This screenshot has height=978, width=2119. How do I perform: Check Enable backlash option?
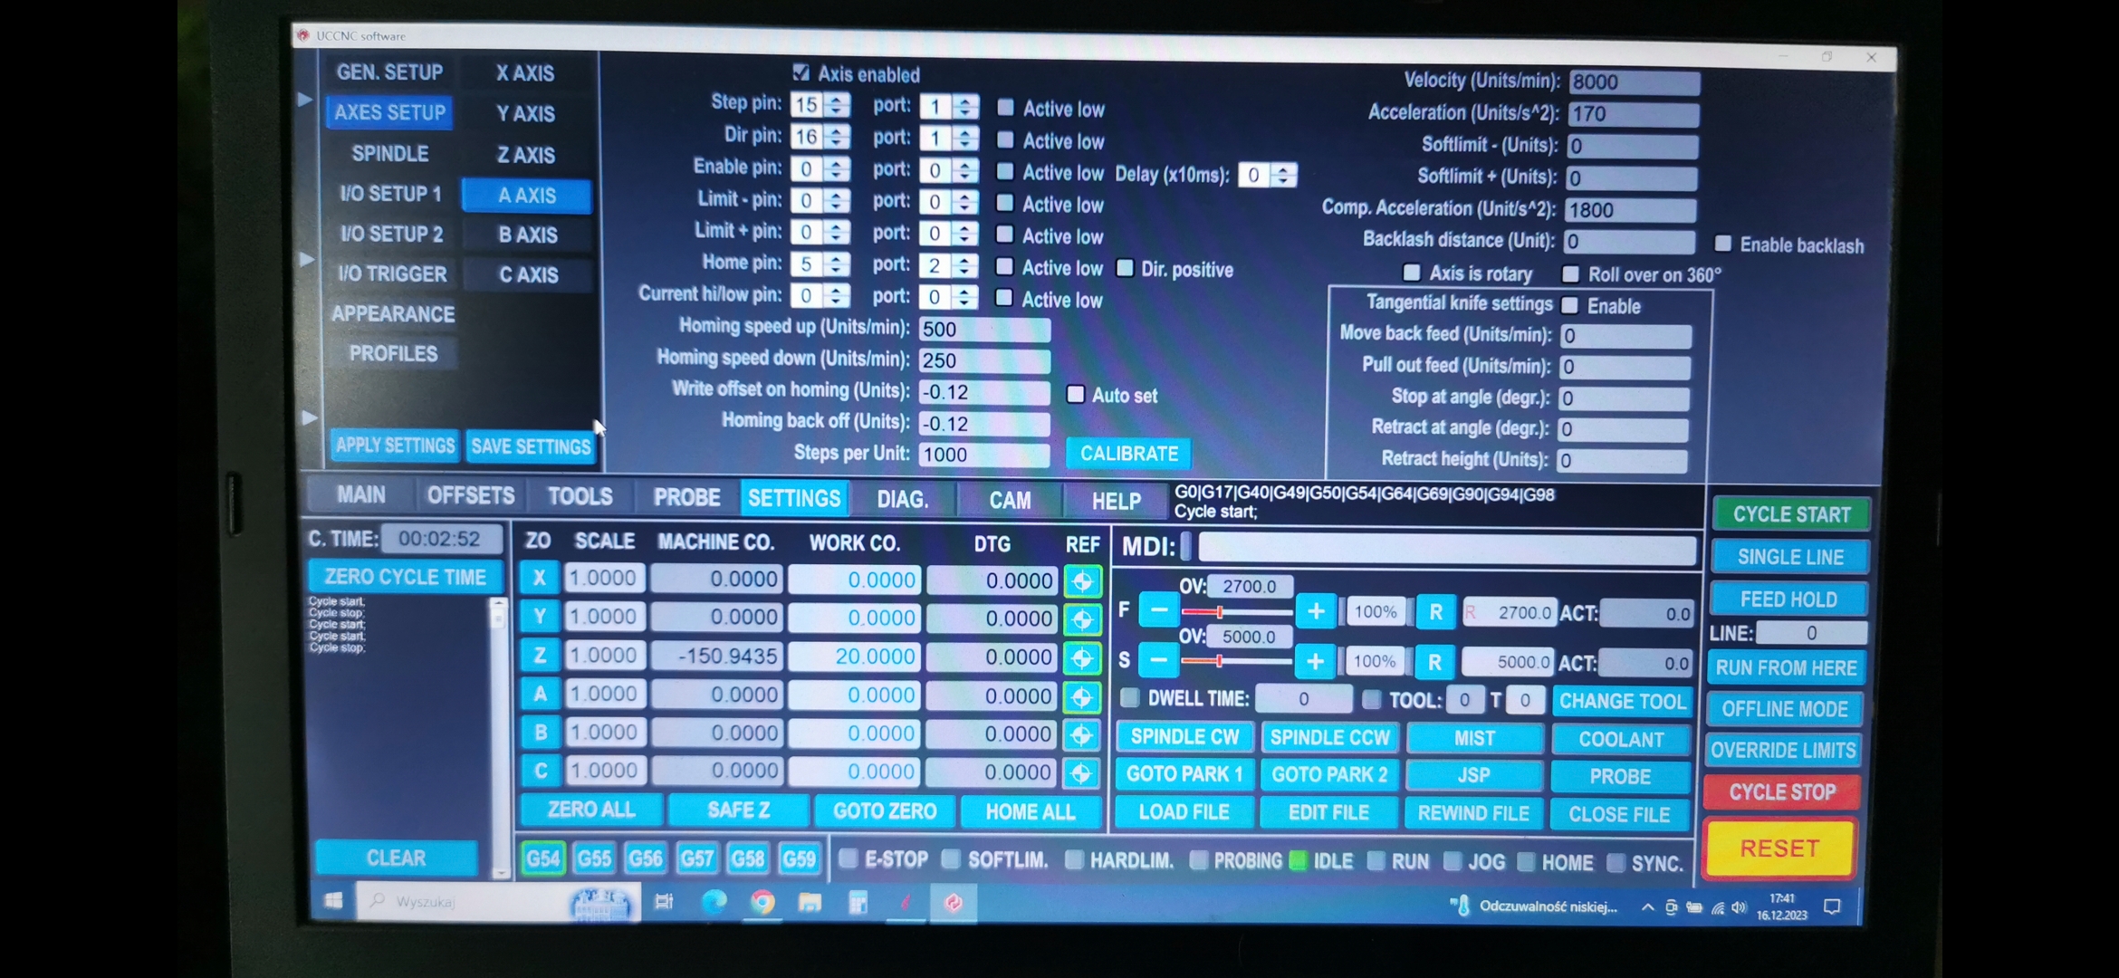tap(1723, 244)
